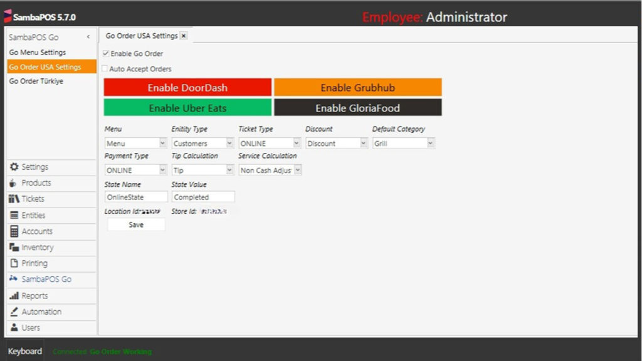Click the State Name input field
Viewport: 642px width, 361px height.
tap(136, 197)
